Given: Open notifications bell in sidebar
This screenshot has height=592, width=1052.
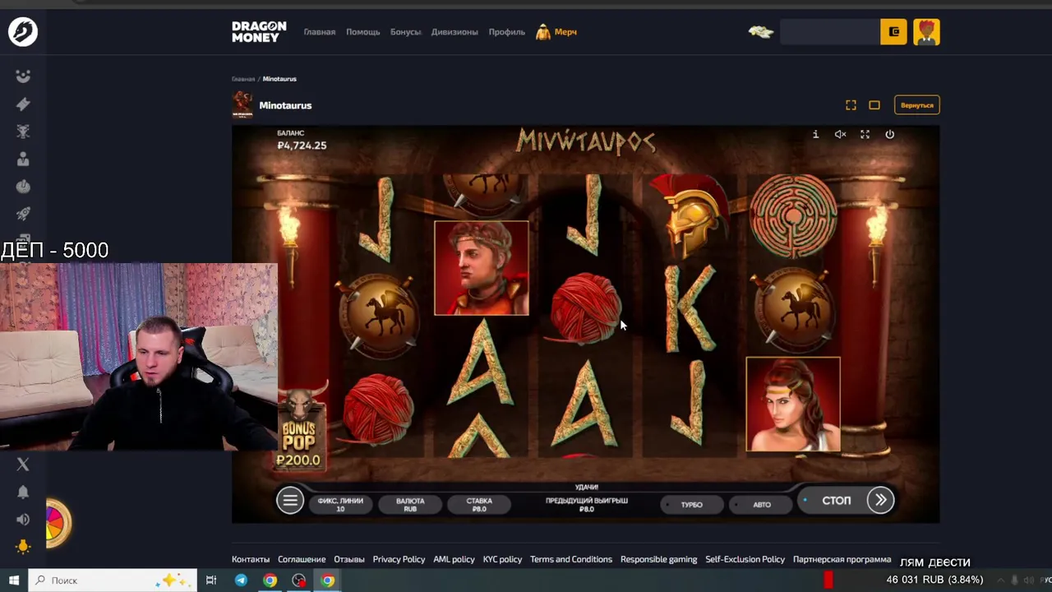Looking at the screenshot, I should (x=23, y=492).
